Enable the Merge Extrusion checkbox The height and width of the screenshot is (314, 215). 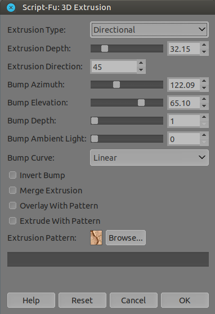(12, 191)
